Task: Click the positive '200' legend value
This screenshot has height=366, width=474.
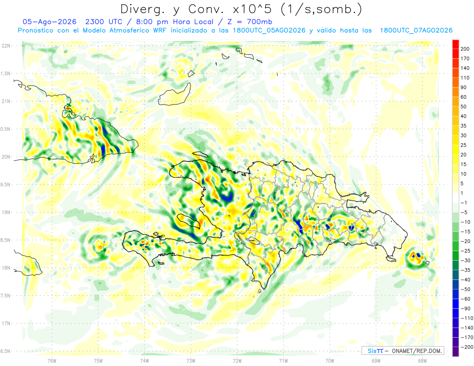Action: [465, 49]
